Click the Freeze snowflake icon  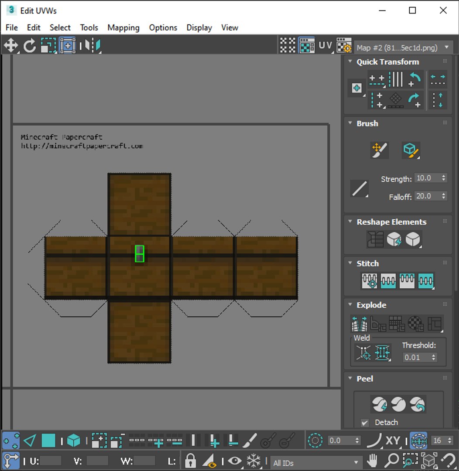[x=253, y=461]
